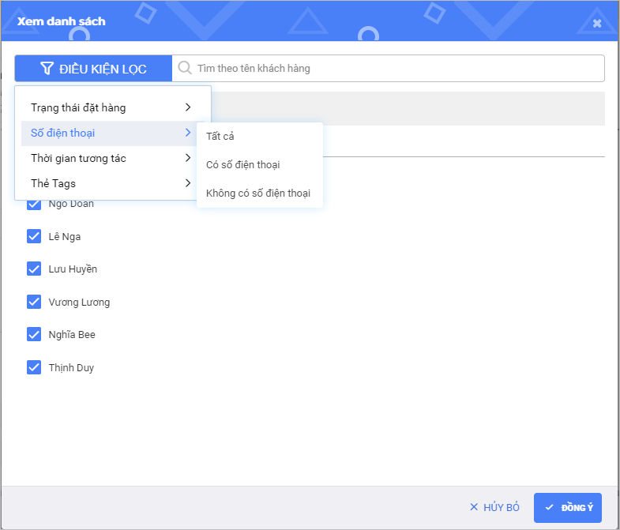Close the Xem danh sách dialog

(597, 23)
